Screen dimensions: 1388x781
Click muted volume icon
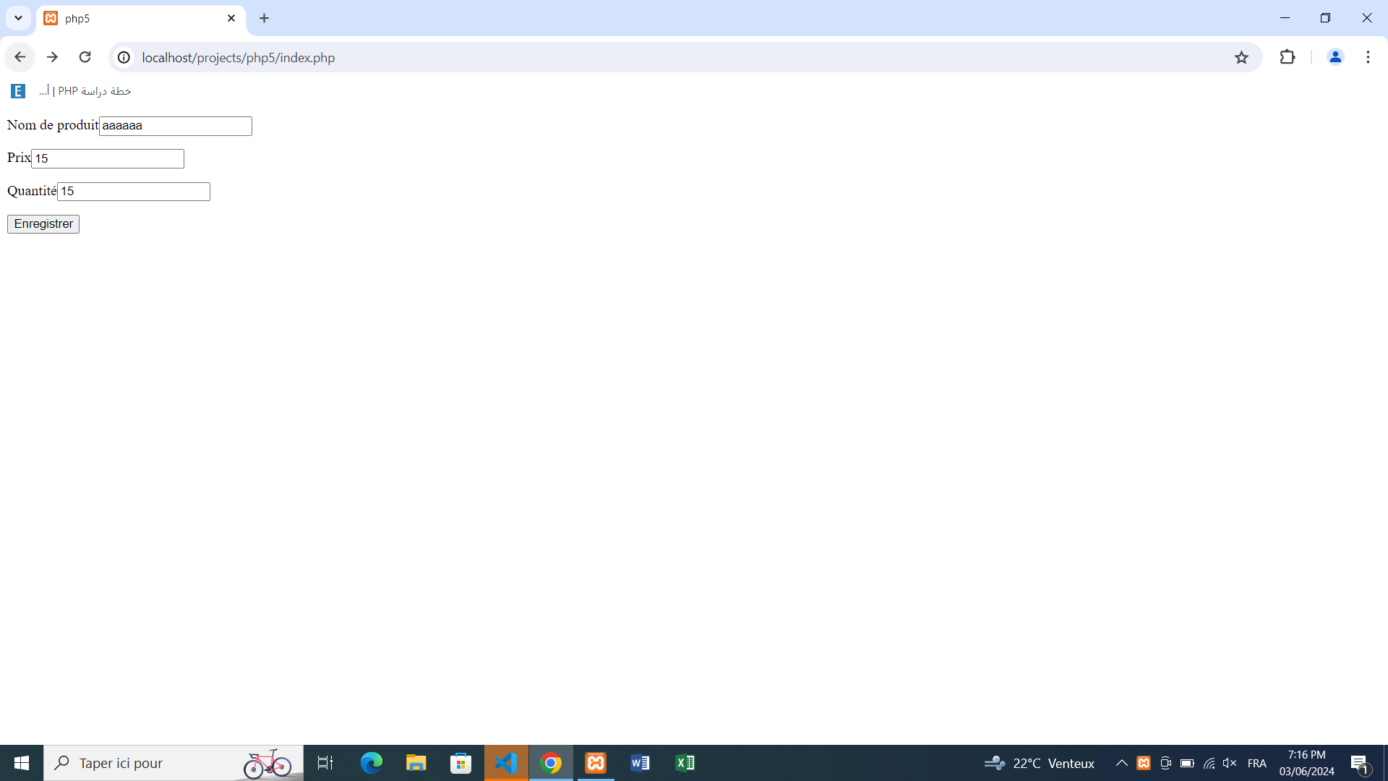(1230, 763)
